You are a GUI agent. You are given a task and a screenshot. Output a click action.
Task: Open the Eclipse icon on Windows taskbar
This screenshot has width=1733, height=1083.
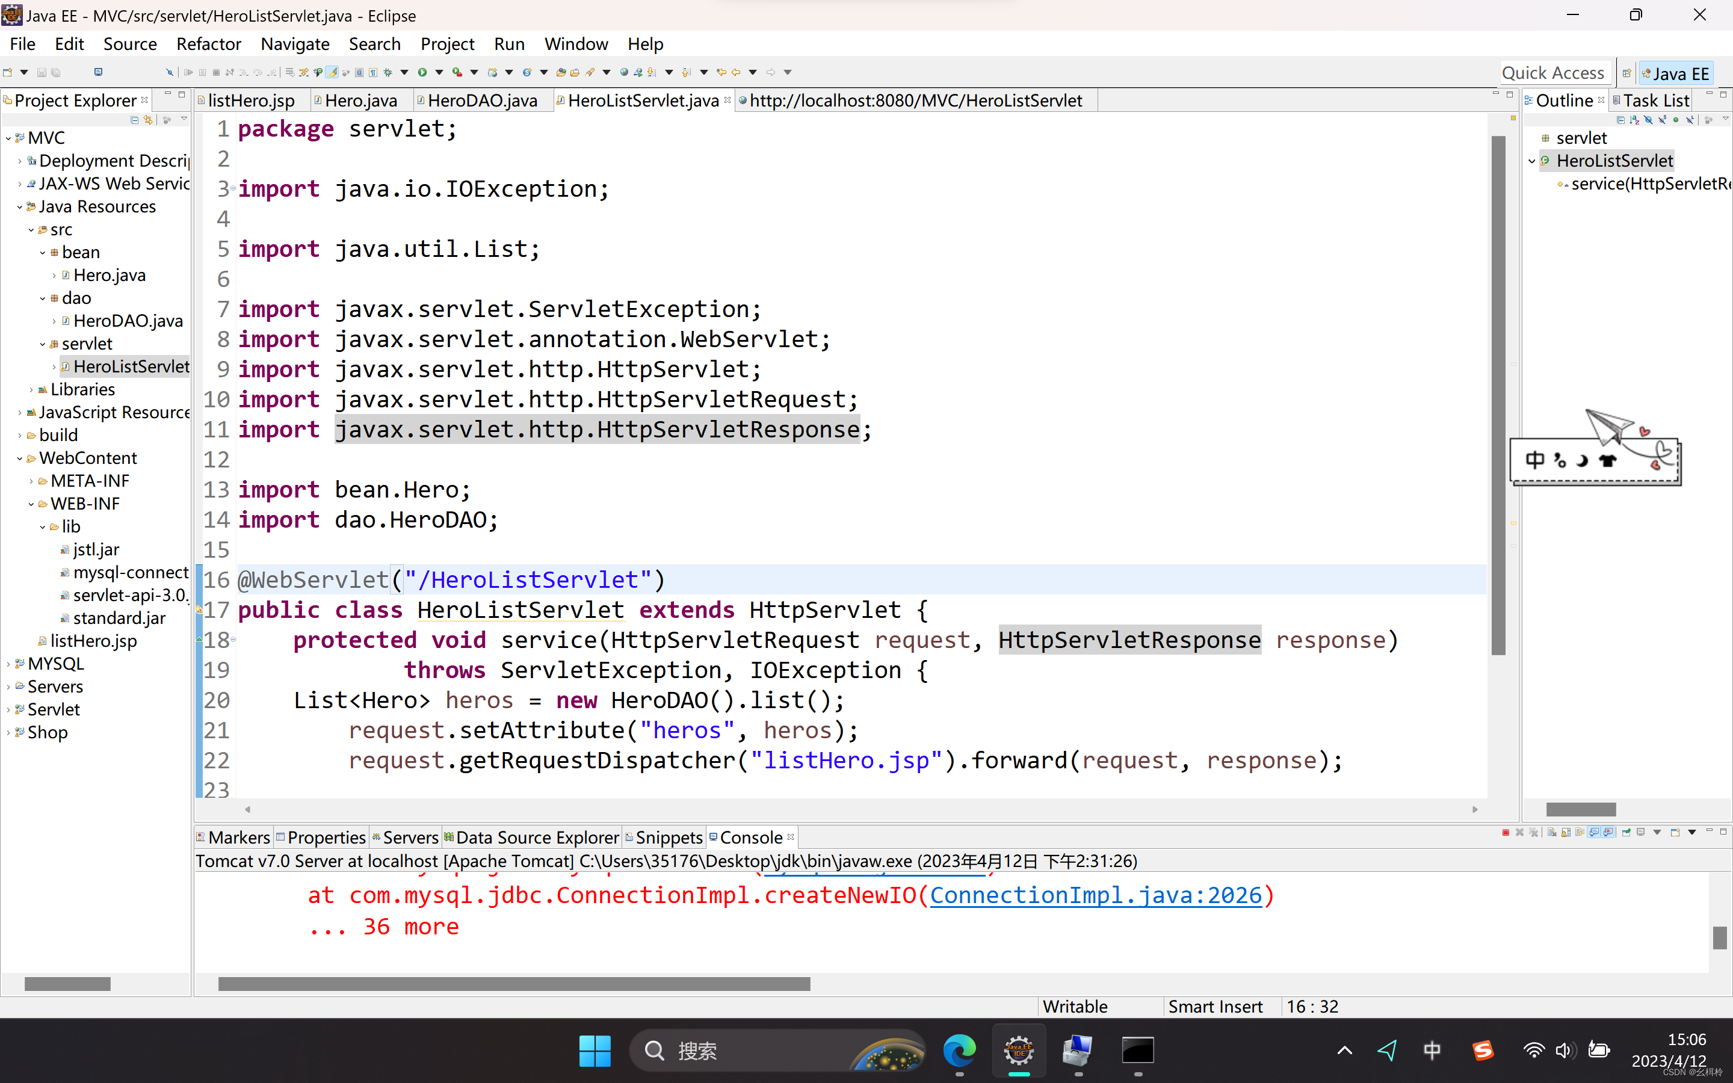[x=1018, y=1051]
